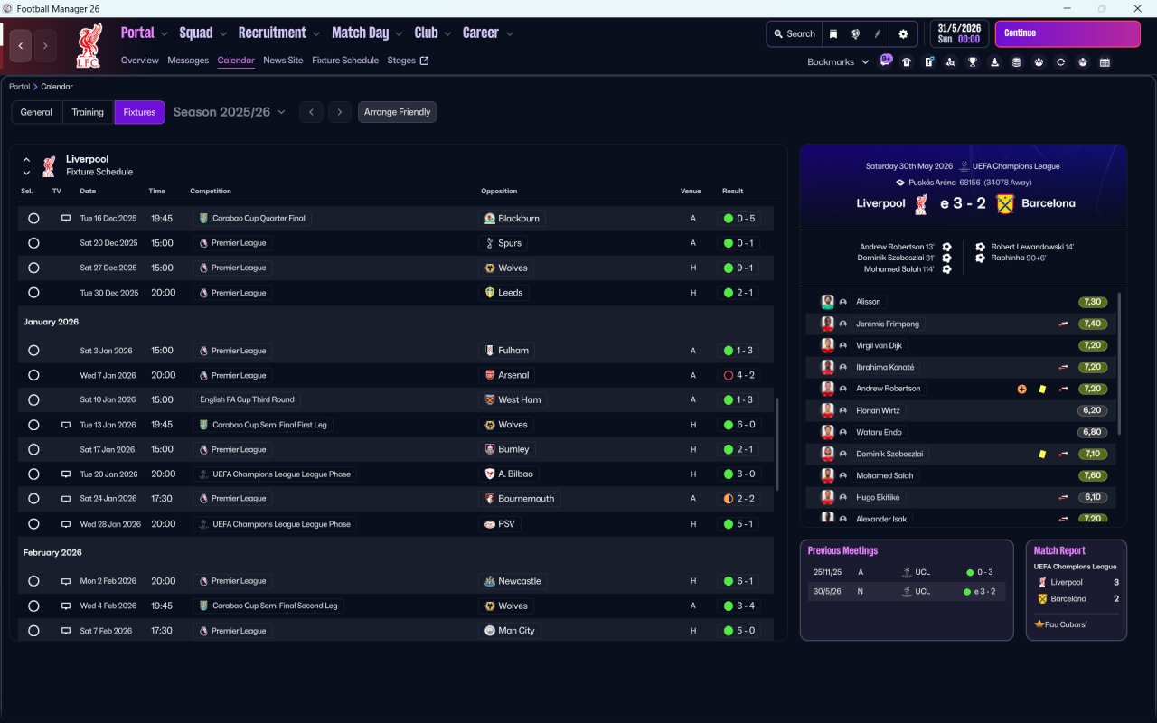Open settings gear icon in top toolbar
Screen dimensions: 1157x723
(x=902, y=33)
